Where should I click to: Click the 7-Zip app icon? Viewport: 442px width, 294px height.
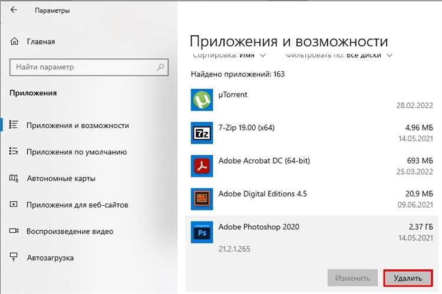point(202,133)
